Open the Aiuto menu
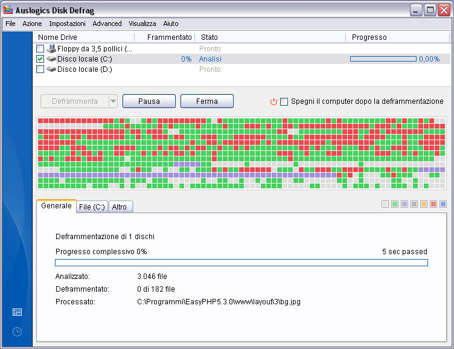 click(170, 24)
